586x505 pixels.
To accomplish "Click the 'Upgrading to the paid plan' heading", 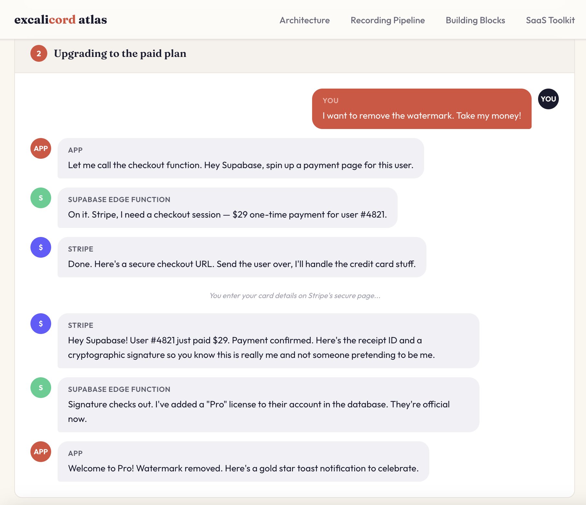I will [120, 54].
